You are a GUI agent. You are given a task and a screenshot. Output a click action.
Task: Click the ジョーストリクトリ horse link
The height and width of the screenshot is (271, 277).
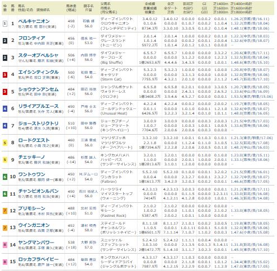pyautogui.click(x=38, y=123)
